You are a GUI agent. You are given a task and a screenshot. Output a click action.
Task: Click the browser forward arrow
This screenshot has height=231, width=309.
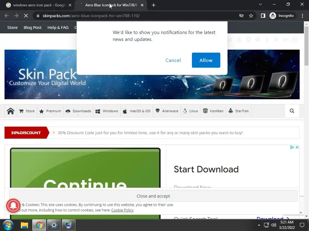coord(16,16)
